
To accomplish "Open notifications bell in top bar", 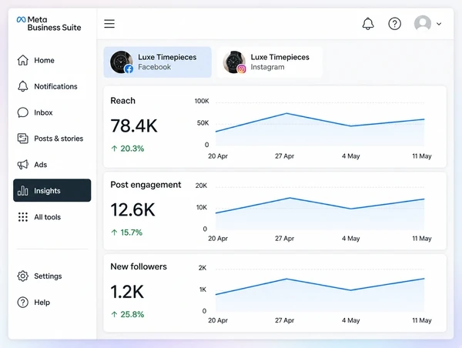I will (368, 24).
